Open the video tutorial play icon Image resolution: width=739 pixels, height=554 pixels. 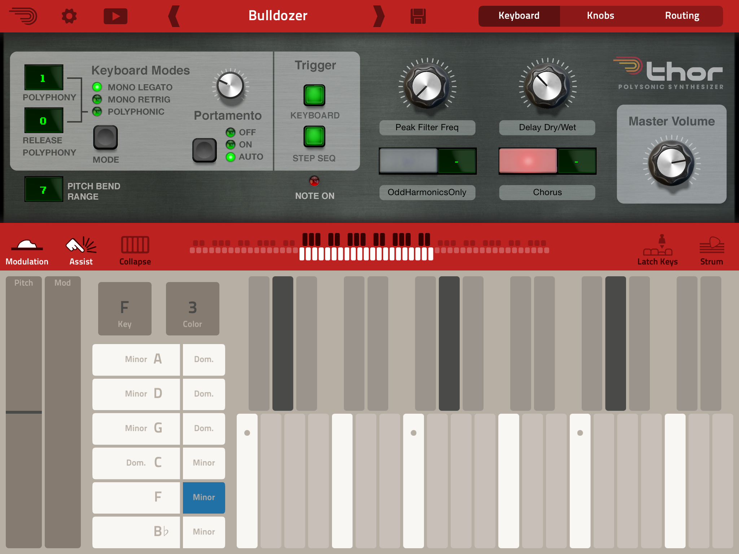pos(115,16)
